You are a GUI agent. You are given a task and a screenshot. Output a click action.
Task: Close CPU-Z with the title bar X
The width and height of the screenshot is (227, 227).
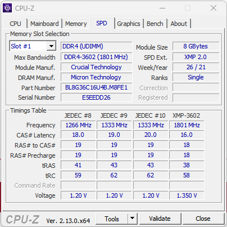click(x=214, y=8)
